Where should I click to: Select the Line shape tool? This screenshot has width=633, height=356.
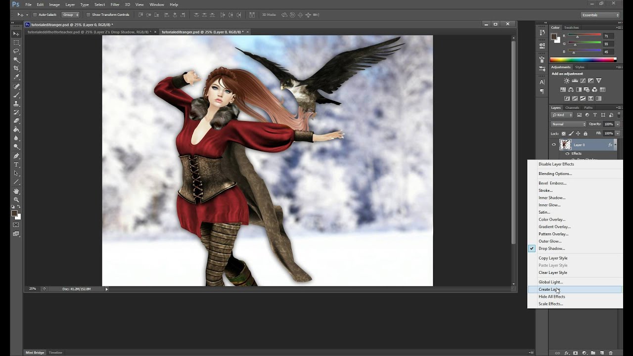point(16,182)
